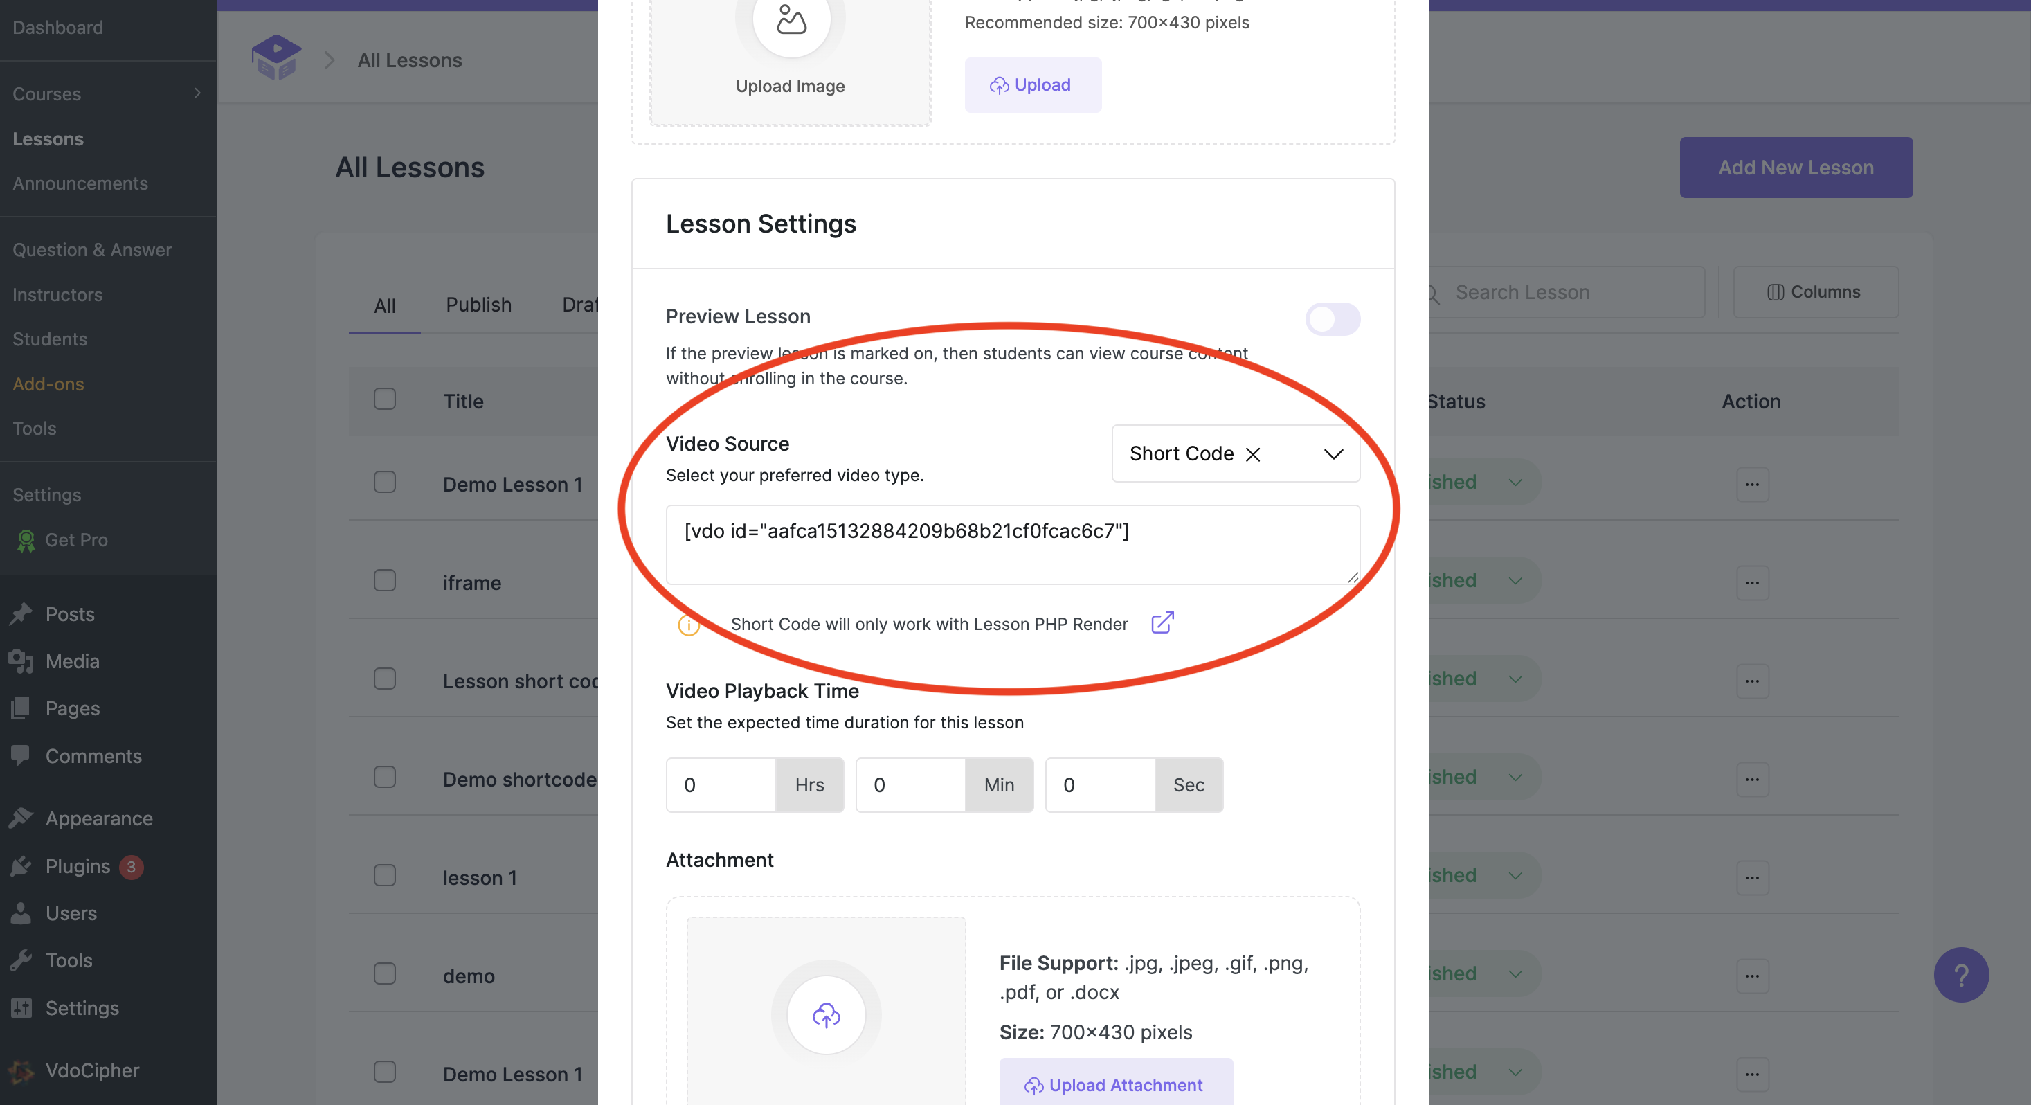Select the Appearance sidebar icon
This screenshot has height=1105, width=2031.
pyautogui.click(x=21, y=818)
